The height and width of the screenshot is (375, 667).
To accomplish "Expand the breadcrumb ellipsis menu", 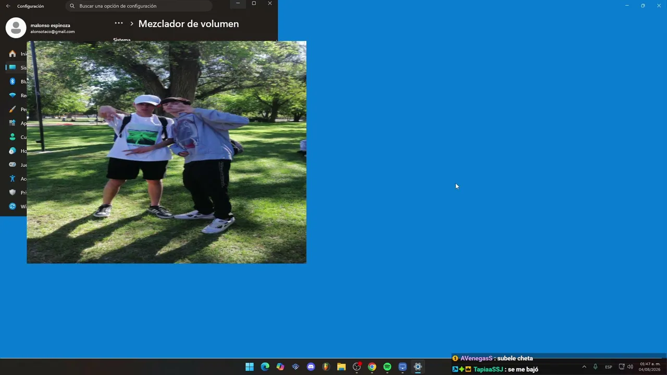I will (x=119, y=23).
